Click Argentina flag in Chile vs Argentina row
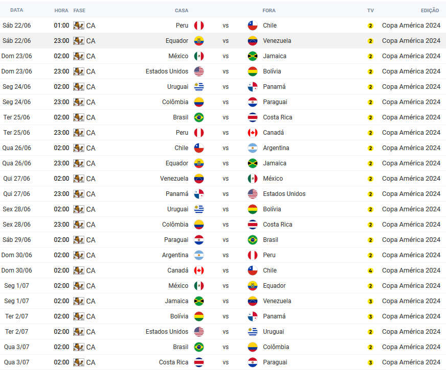 coord(253,148)
